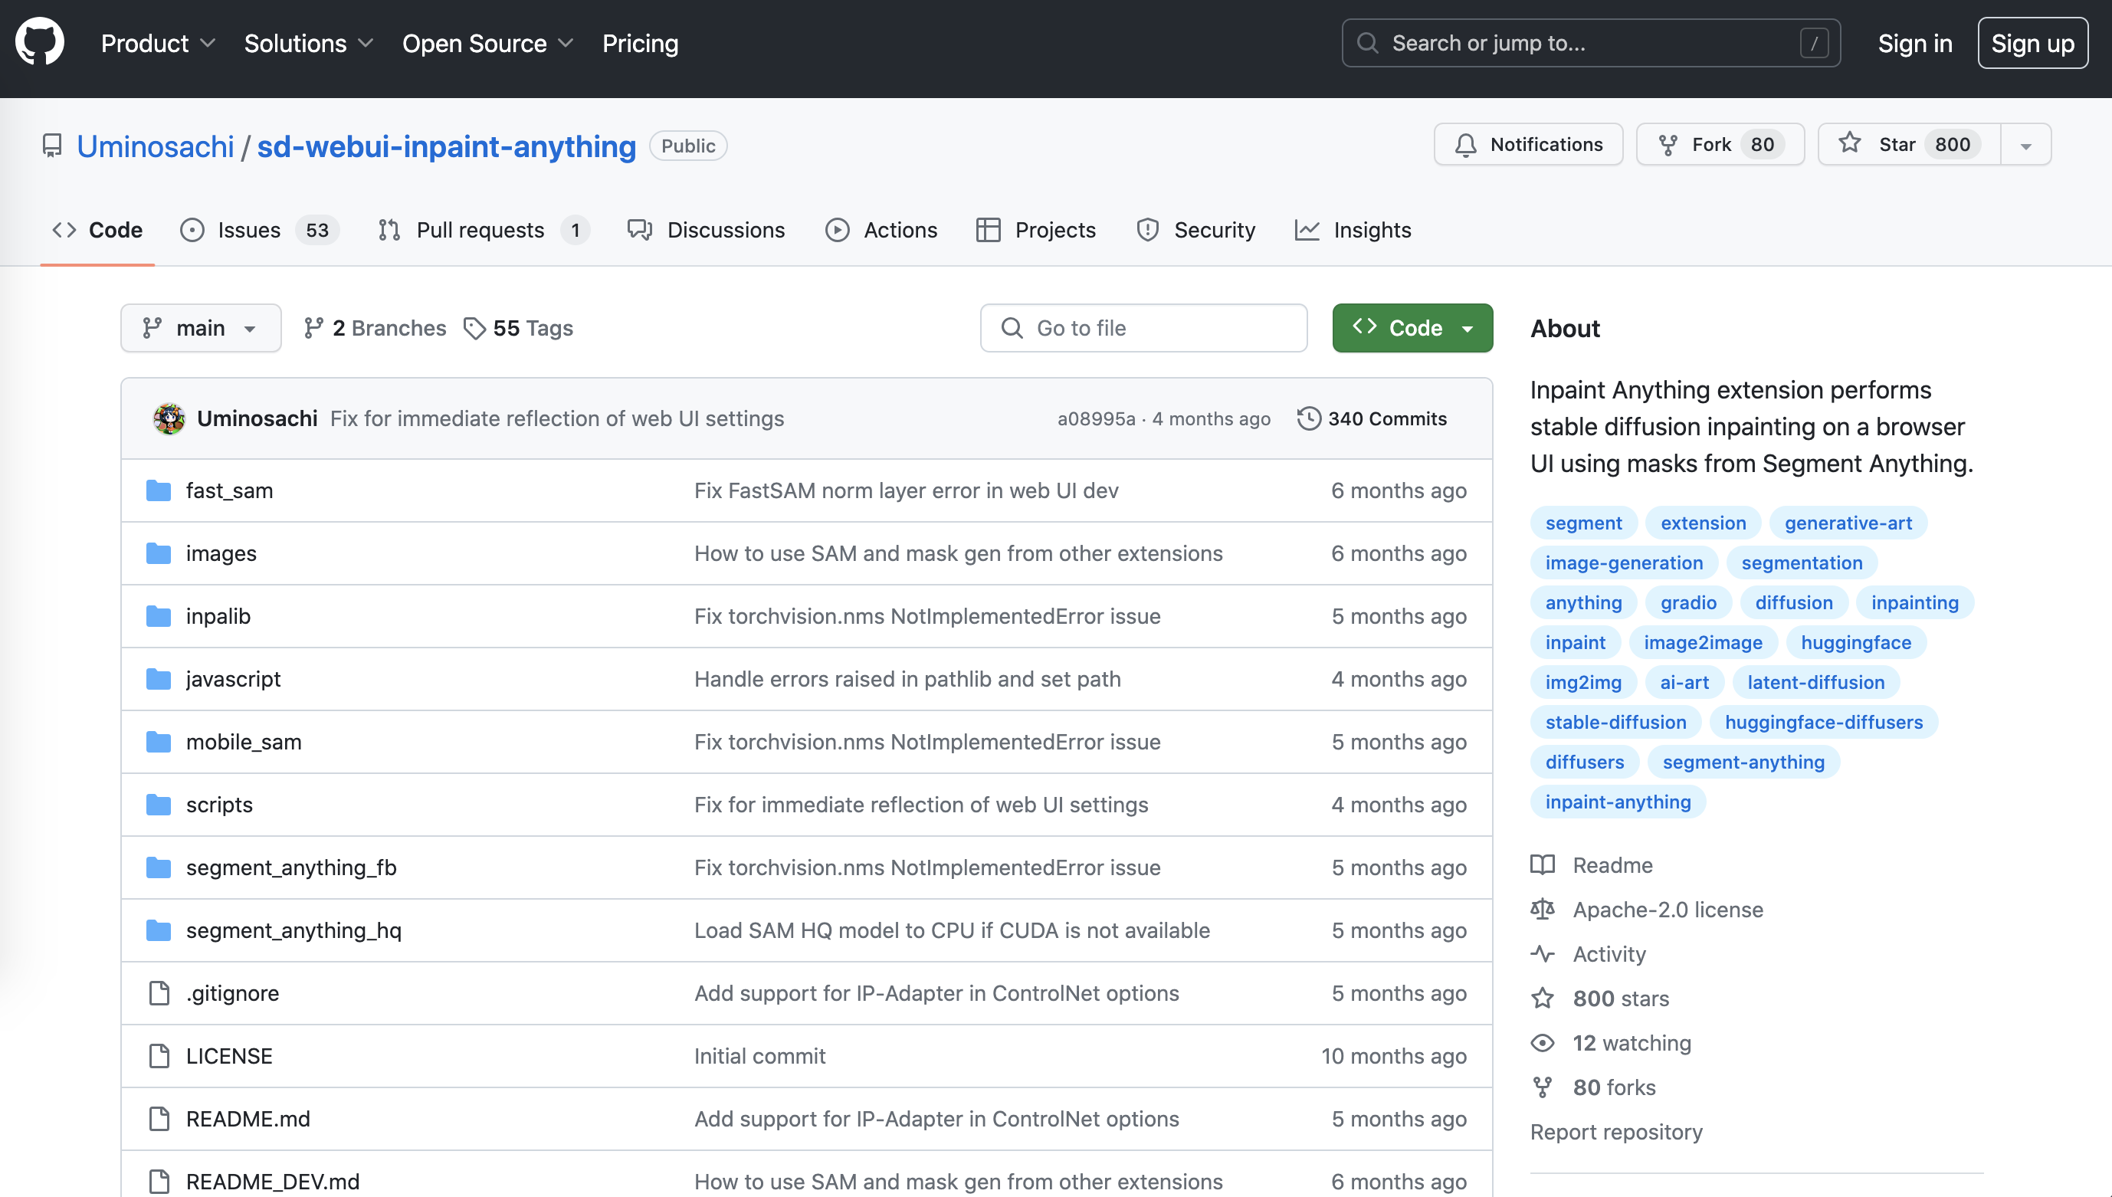Click the Go to file search field
This screenshot has height=1197, width=2112.
click(1143, 327)
